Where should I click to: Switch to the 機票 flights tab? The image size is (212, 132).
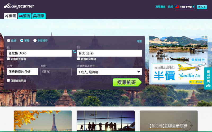(x=11, y=16)
